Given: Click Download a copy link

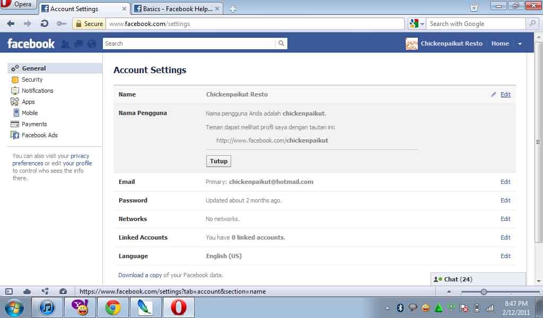Looking at the screenshot, I should pos(140,275).
